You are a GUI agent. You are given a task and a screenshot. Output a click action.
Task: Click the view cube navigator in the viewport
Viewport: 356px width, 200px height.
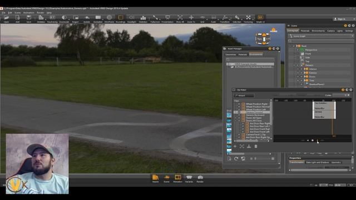[x=263, y=38]
